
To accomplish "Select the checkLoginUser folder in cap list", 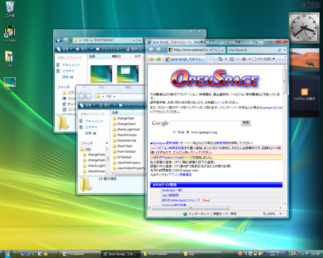I will pos(126,130).
